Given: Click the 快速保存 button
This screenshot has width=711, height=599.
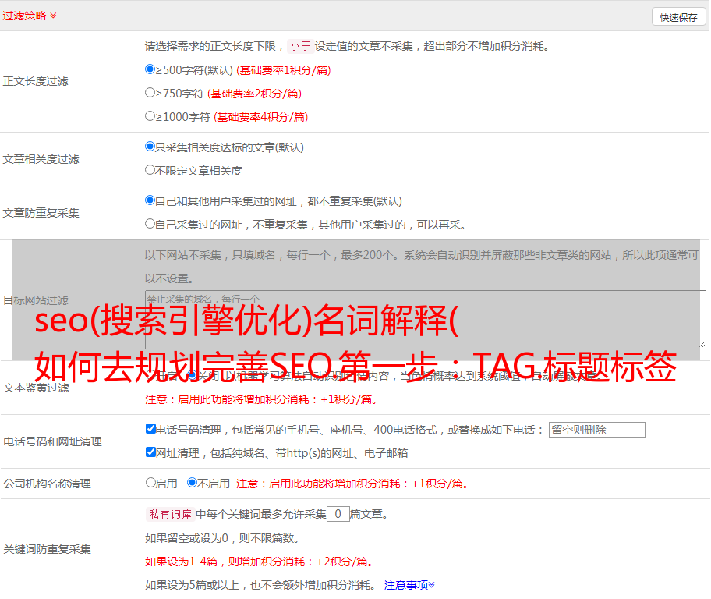Looking at the screenshot, I should pyautogui.click(x=678, y=17).
